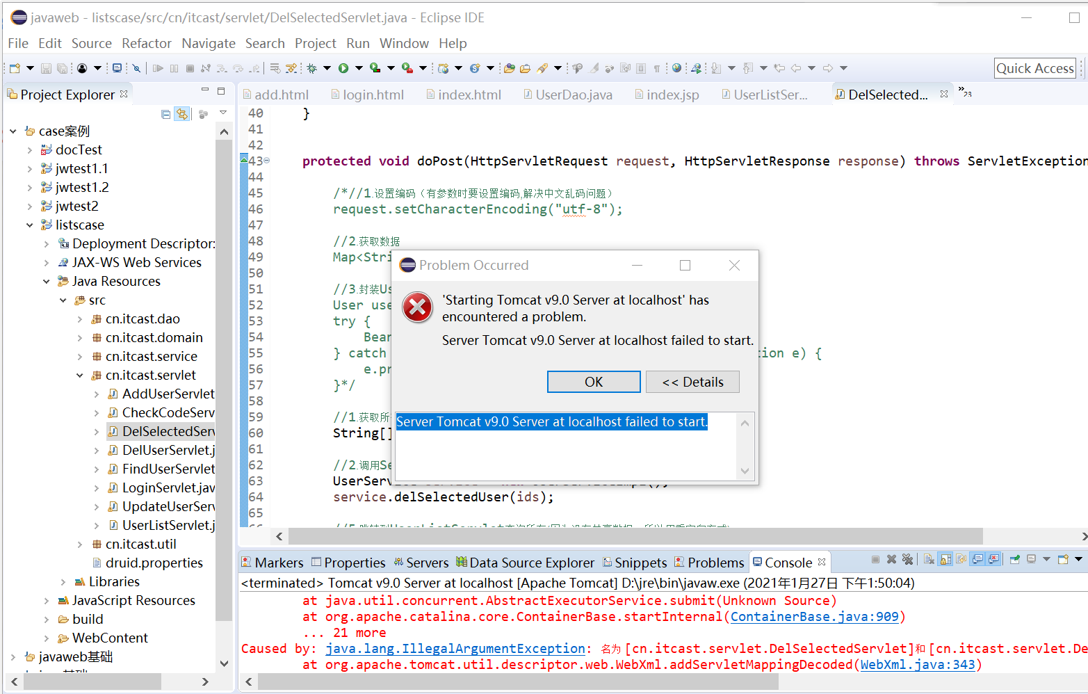Click Collapse All in Project Explorer

tap(165, 114)
